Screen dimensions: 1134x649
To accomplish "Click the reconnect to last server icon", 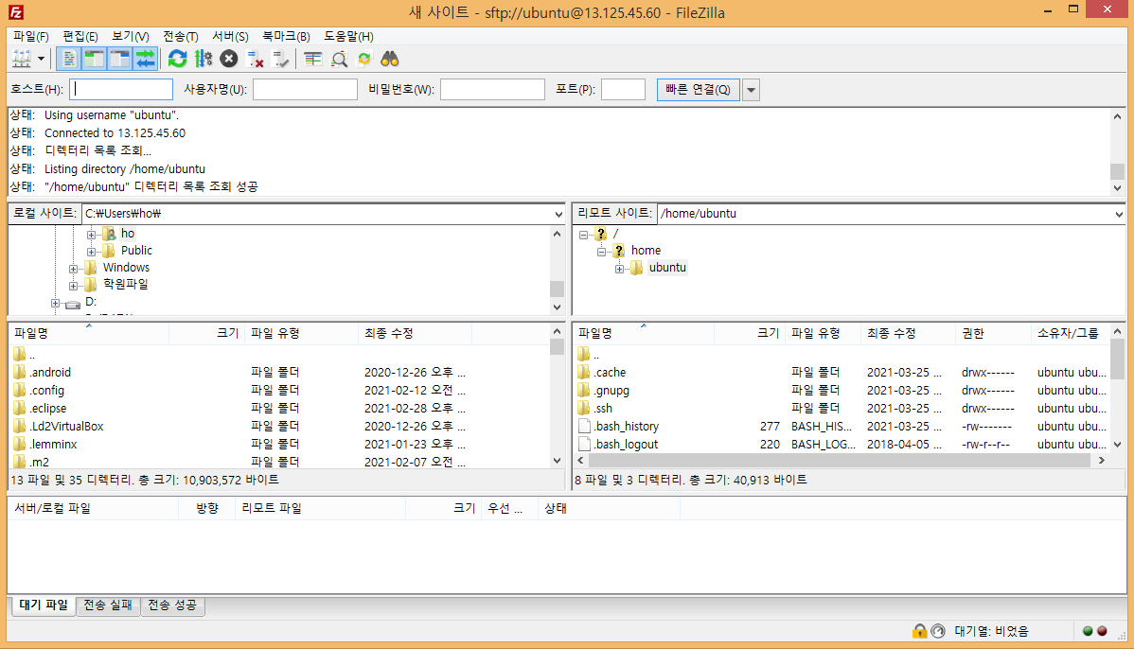I will click(280, 60).
